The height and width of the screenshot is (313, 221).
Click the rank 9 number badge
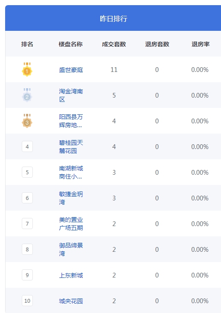[27, 275]
